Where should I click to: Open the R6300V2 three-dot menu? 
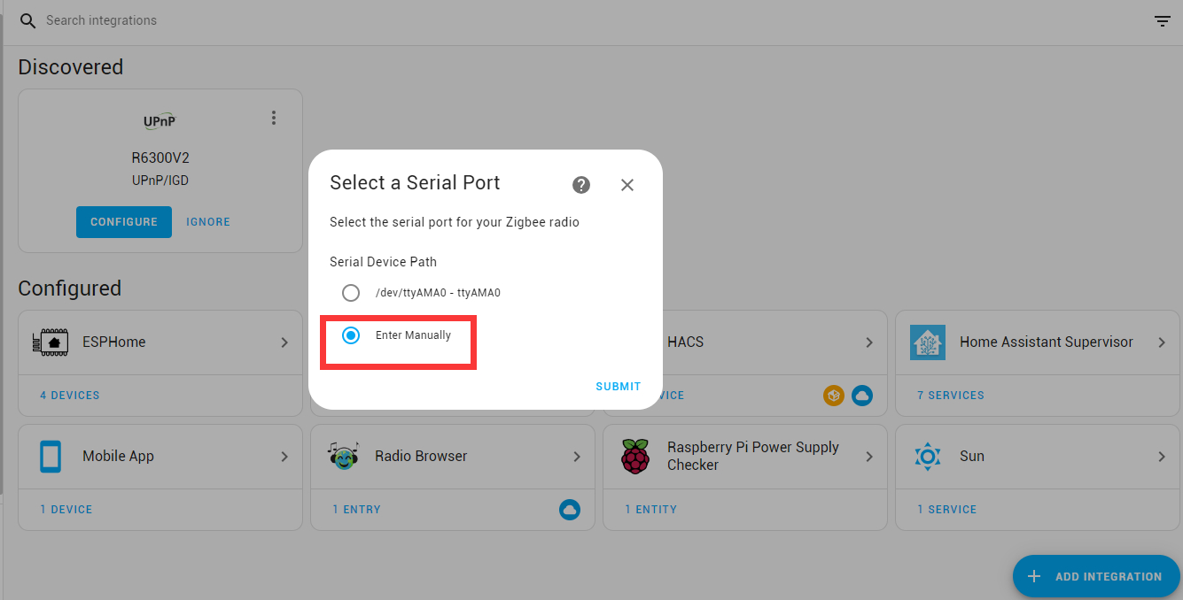274,118
